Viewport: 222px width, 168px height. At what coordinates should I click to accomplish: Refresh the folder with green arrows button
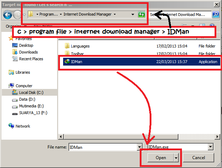pyautogui.click(x=141, y=15)
